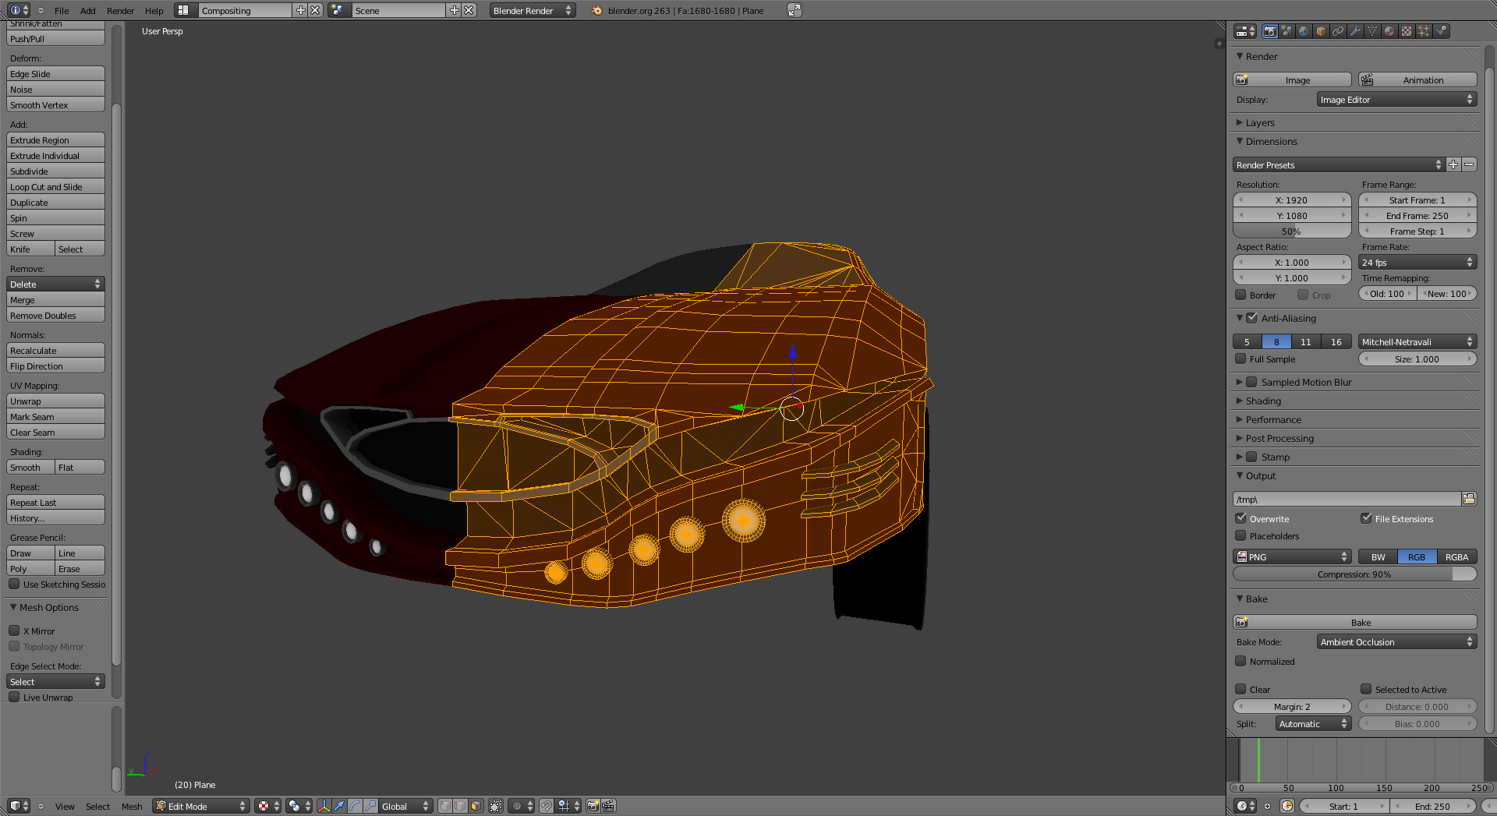The height and width of the screenshot is (816, 1497).
Task: Open the Mesh menu in viewport header
Action: [132, 806]
